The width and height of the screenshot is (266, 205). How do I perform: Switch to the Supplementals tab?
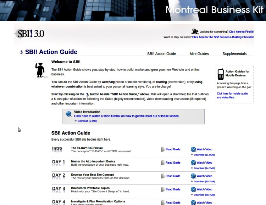click(x=234, y=54)
